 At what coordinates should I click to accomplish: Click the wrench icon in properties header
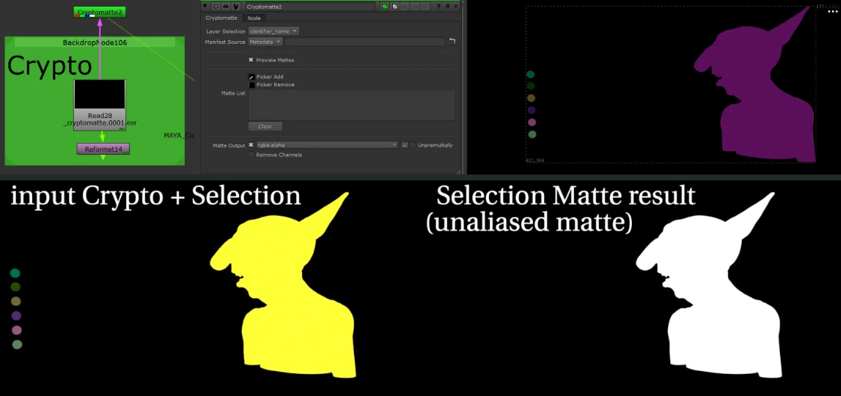[236, 6]
